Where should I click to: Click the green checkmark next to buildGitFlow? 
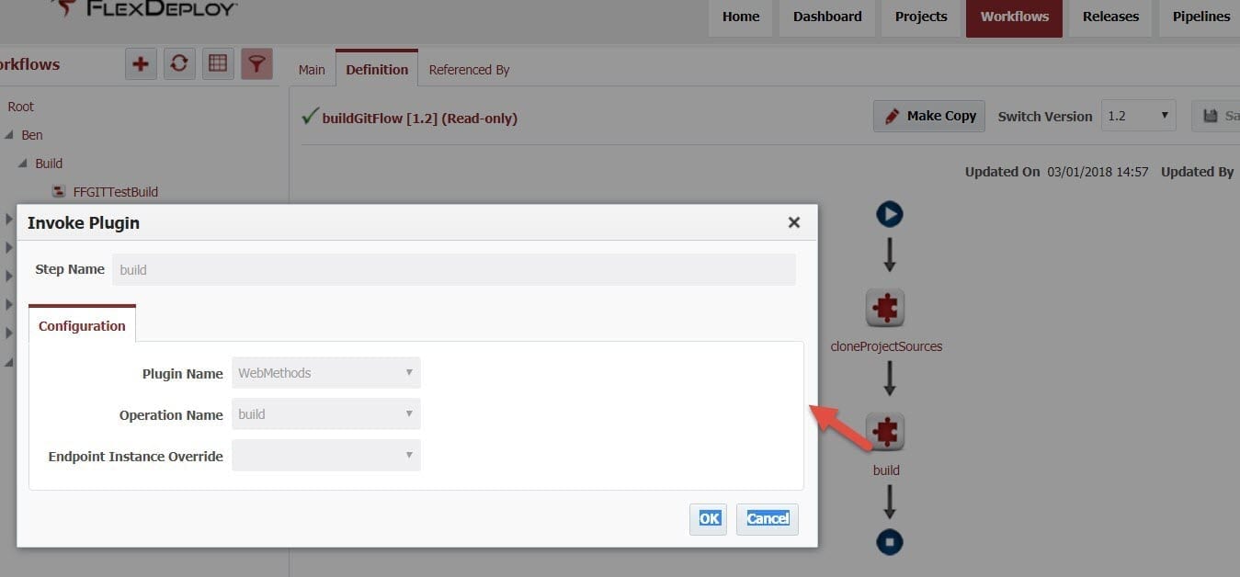point(310,117)
